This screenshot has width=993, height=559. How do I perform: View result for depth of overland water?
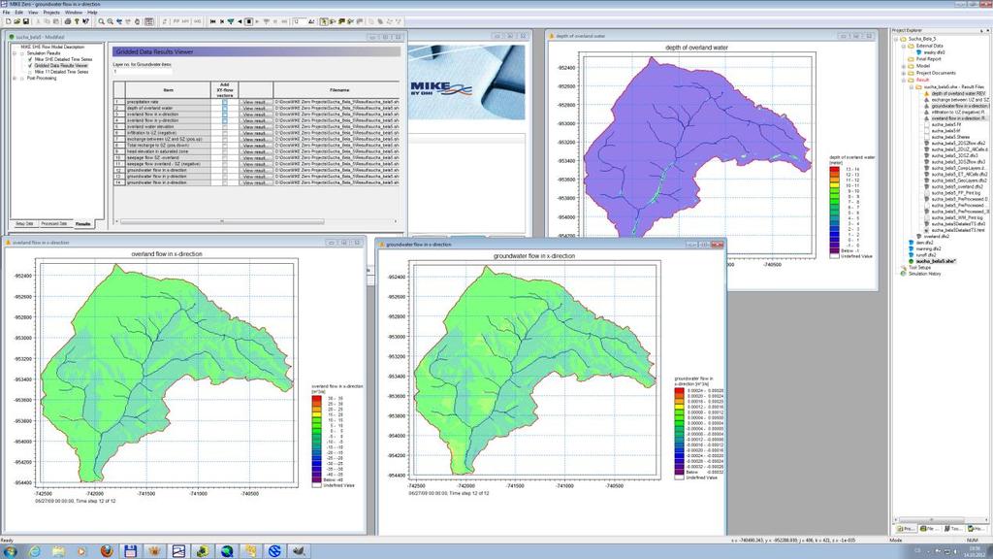click(x=256, y=109)
